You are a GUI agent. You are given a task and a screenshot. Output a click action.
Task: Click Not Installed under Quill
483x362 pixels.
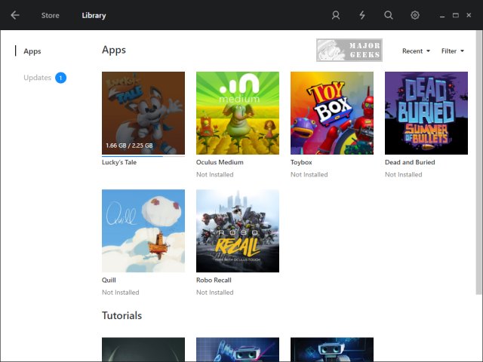[x=121, y=293]
